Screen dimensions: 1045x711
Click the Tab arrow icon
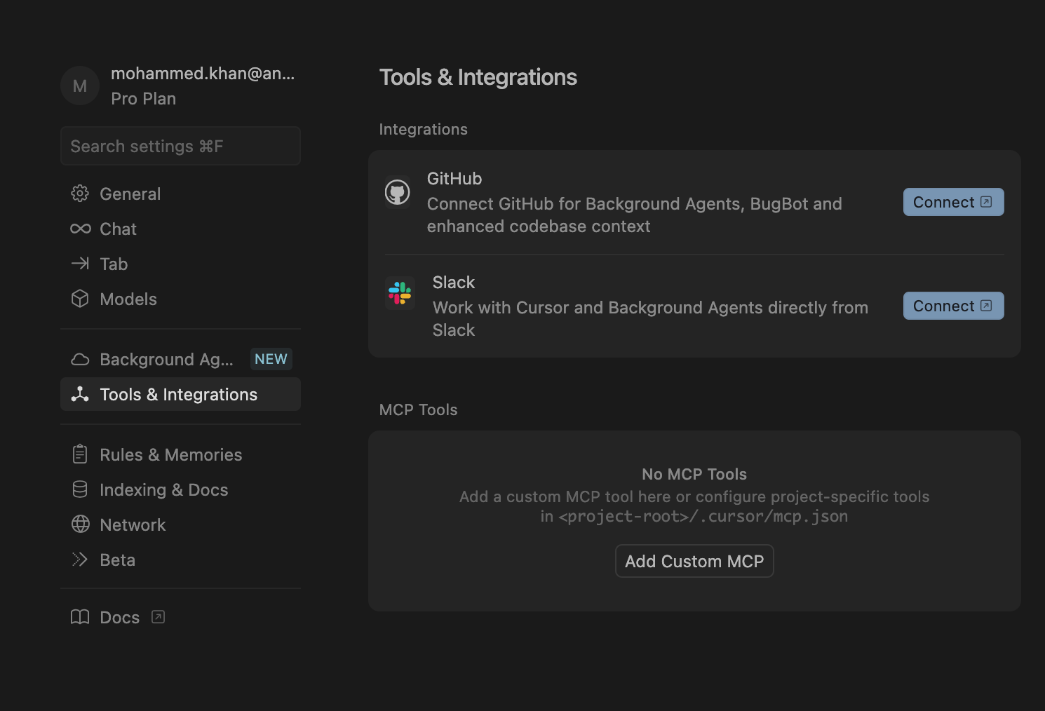tap(80, 264)
